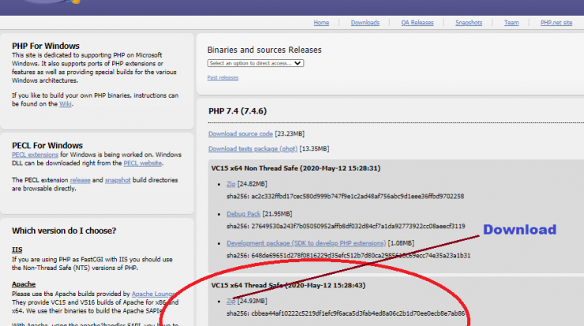Click VC15 x64 Non Thread Safe heading
This screenshot has height=326, width=584.
point(296,169)
